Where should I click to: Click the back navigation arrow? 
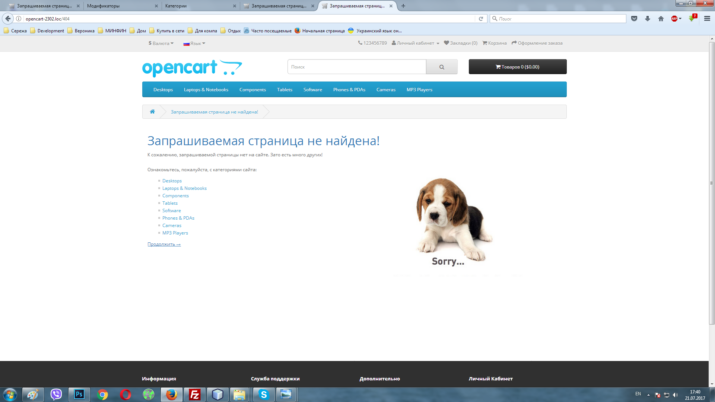click(8, 19)
